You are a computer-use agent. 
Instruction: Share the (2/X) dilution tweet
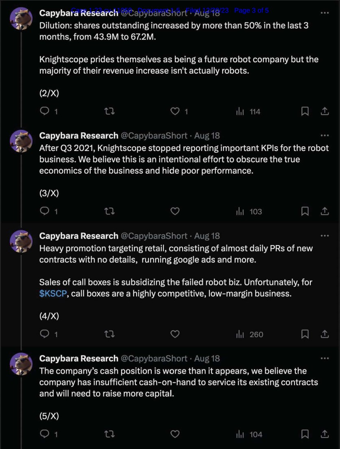pyautogui.click(x=325, y=111)
